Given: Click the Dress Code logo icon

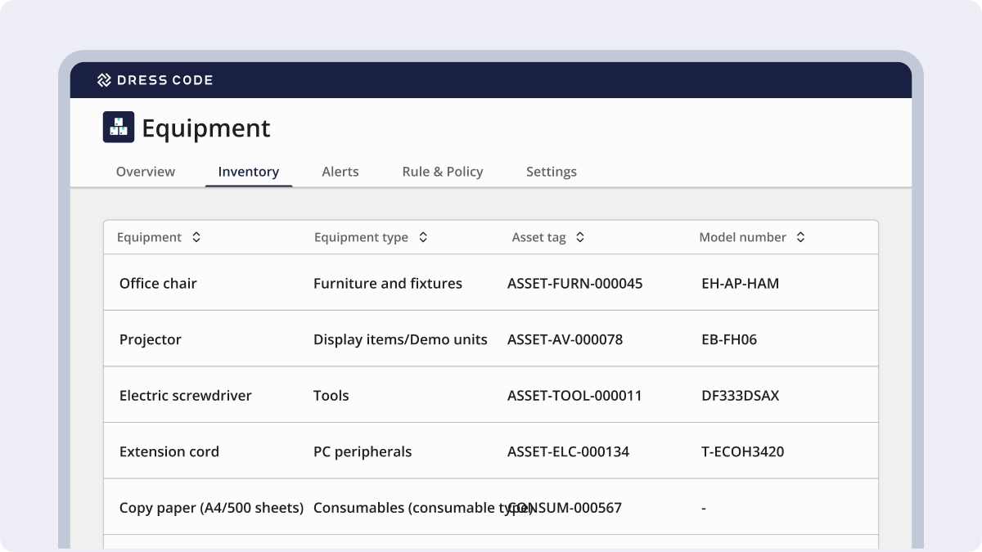Looking at the screenshot, I should [104, 80].
